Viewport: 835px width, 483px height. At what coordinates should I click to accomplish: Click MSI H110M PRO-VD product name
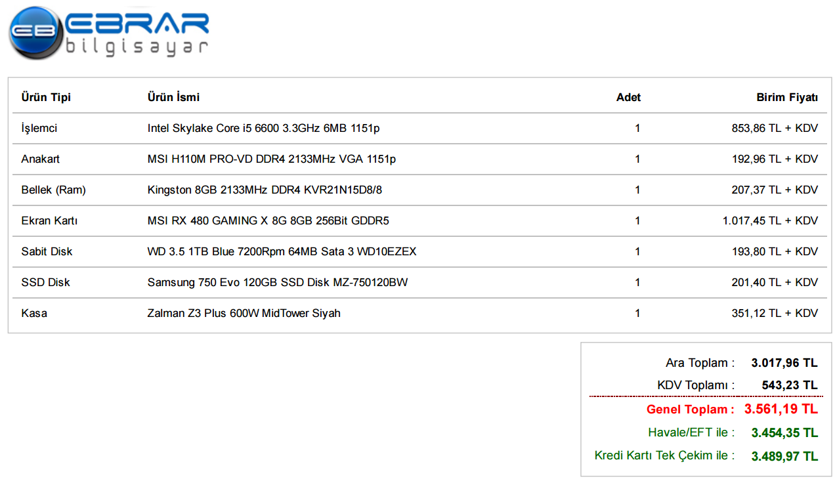pos(272,159)
